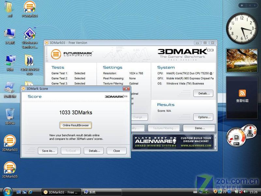Click the Alienware advertisement banner

tap(173, 142)
